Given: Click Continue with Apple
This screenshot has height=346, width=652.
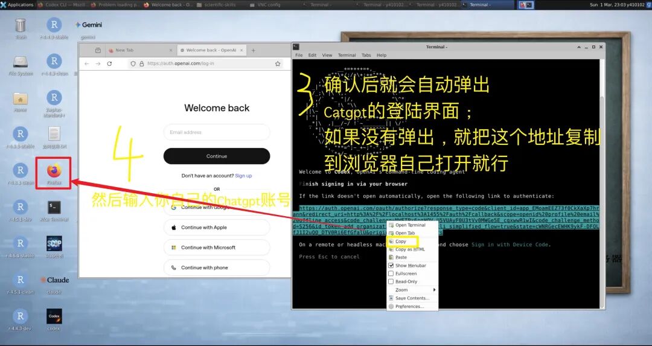Looking at the screenshot, I should tap(217, 228).
